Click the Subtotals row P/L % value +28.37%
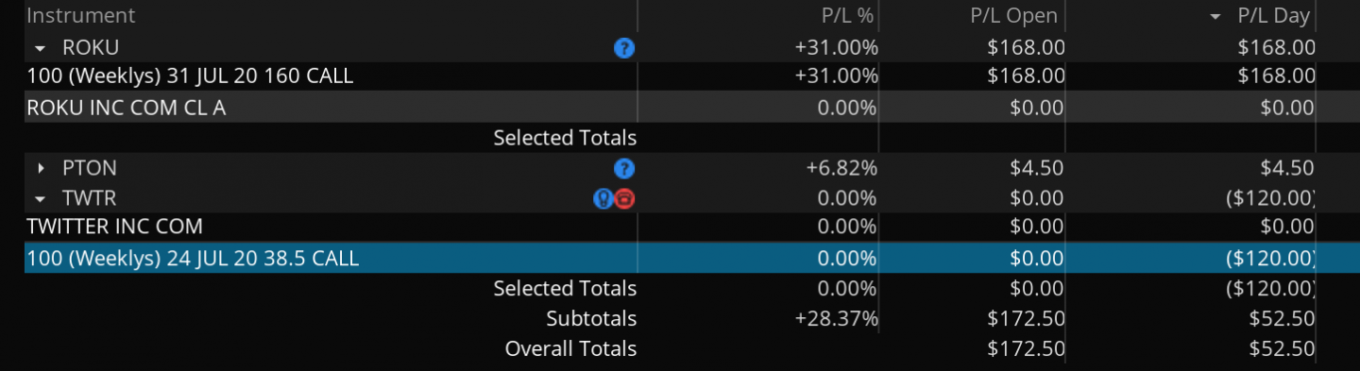Screen dimensions: 1360x371 [837, 318]
